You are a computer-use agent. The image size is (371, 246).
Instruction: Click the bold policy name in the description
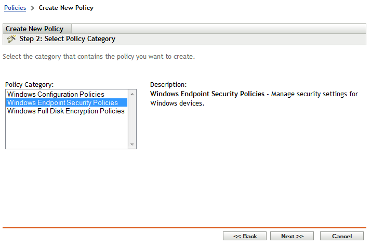pyautogui.click(x=207, y=94)
